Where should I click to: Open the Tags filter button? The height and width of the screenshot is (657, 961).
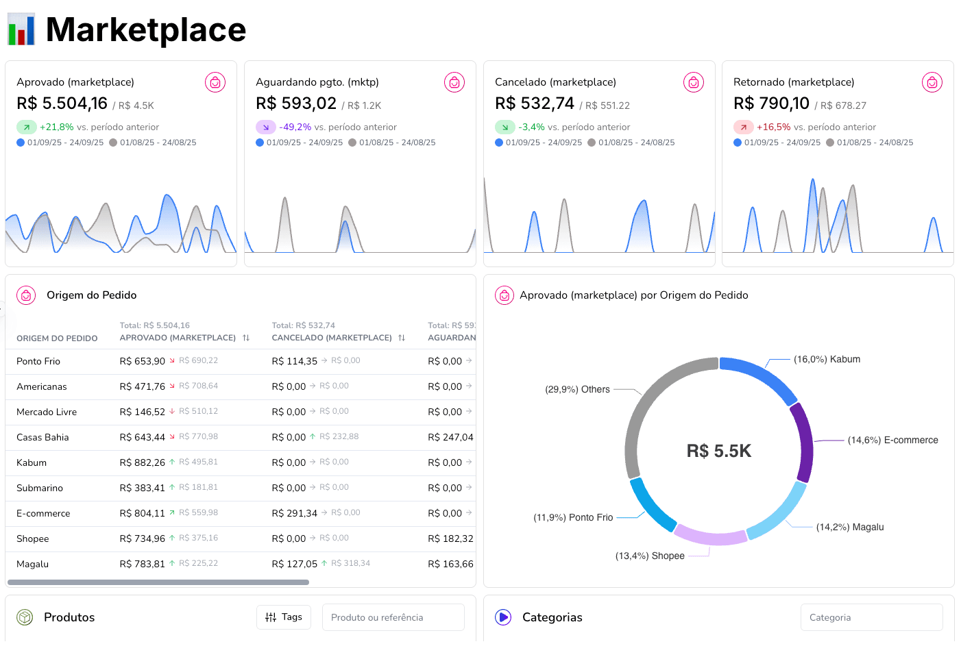point(284,617)
